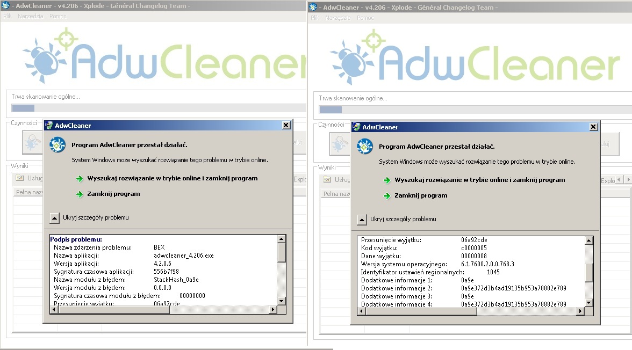
Task: Click green arrow beside 'Zamknij program' in left dialog
Action: pyautogui.click(x=80, y=194)
